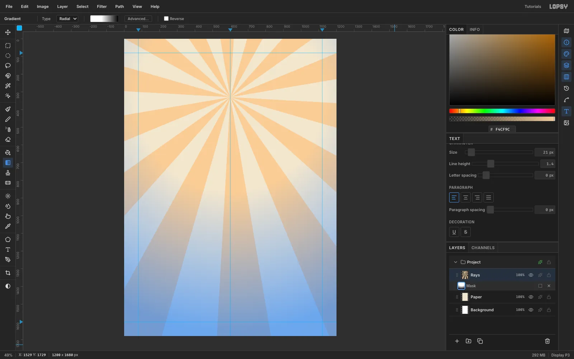The image size is (574, 359).
Task: Click the hue spectrum slider
Action: click(502, 111)
